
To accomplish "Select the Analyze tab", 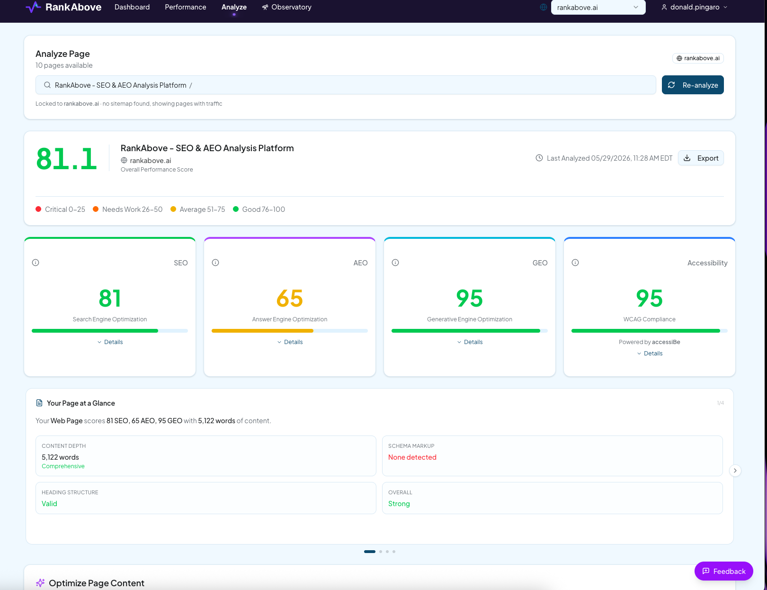I will point(234,7).
